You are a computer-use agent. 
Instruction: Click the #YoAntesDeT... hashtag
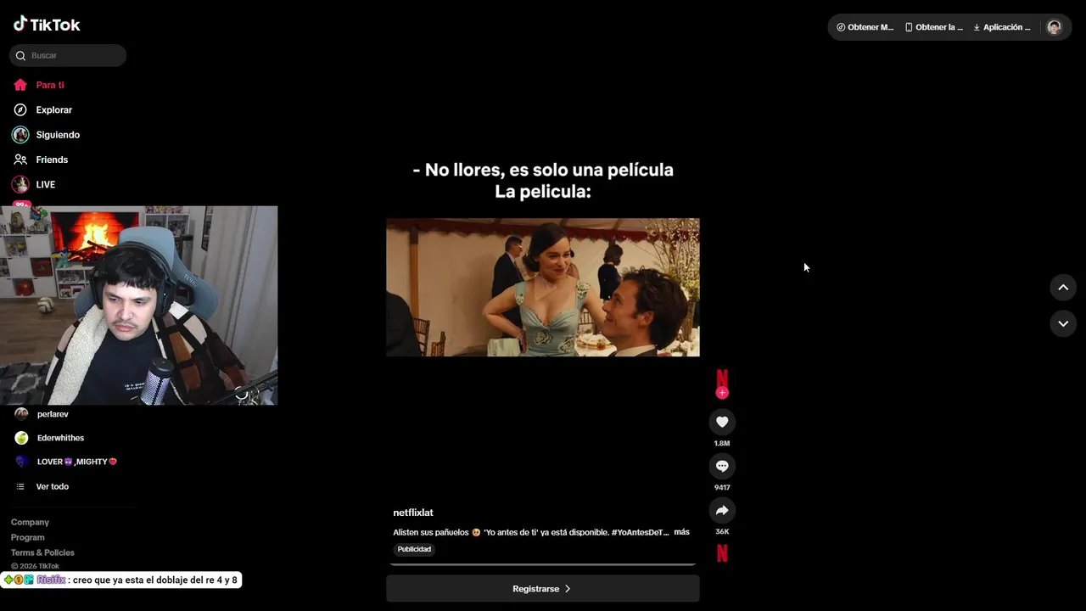640,532
